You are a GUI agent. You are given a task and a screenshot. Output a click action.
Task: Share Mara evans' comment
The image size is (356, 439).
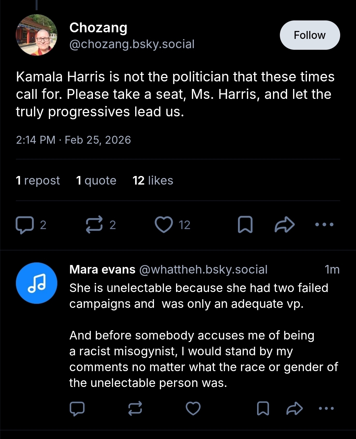tap(294, 409)
